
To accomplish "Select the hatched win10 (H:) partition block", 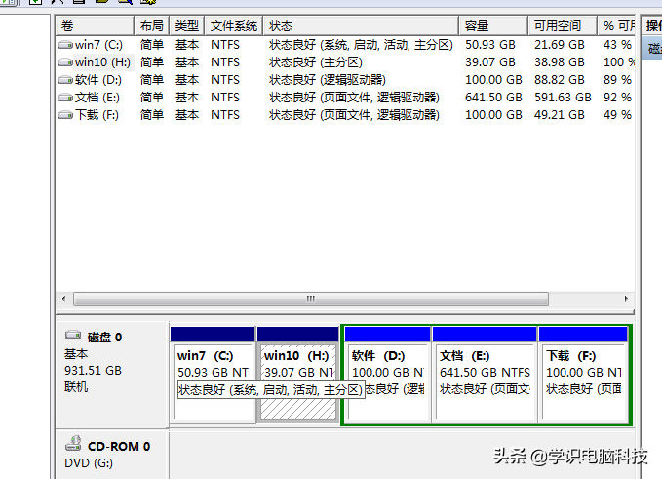I will point(298,375).
